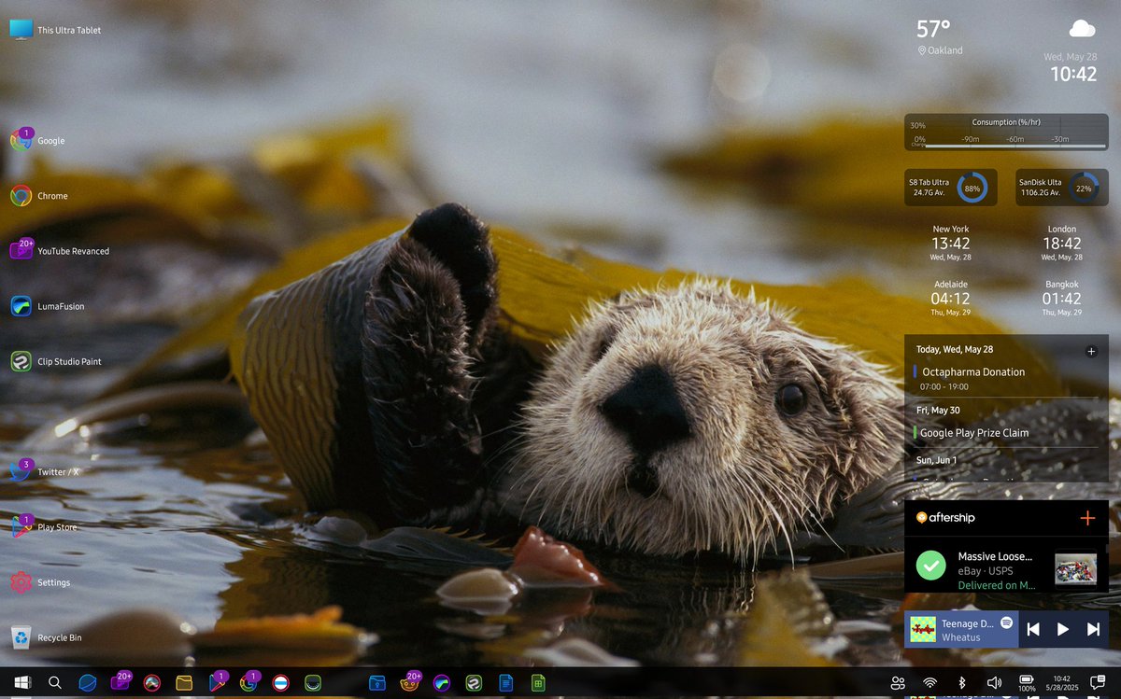
Task: Open the green smile icon in taskbar
Action: click(x=313, y=683)
